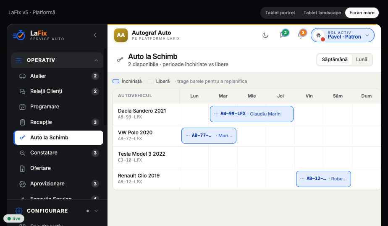Select Auto la Schimb menu item
The image size is (388, 226).
58,138
